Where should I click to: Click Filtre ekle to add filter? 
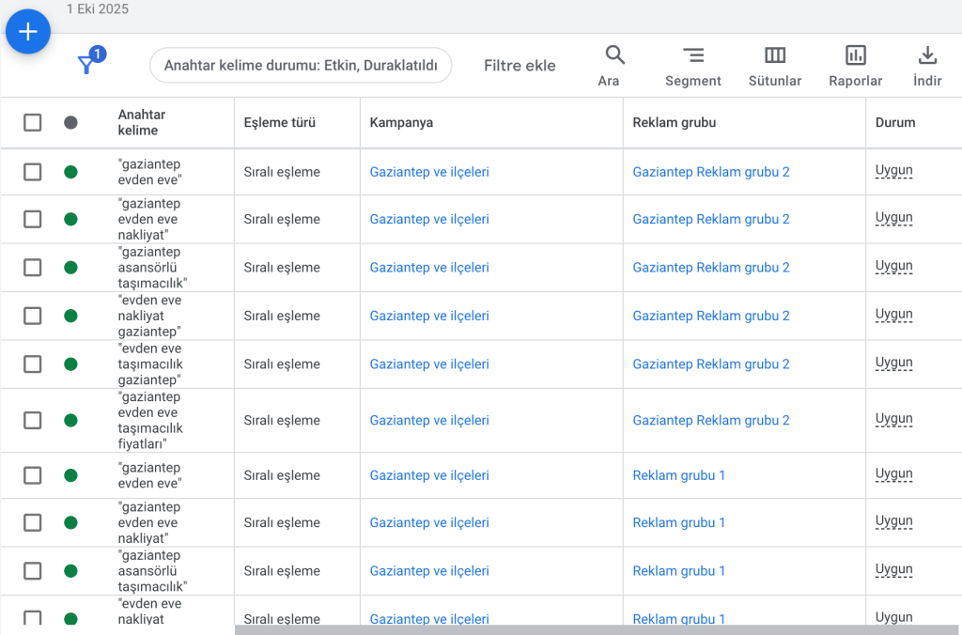(x=520, y=66)
